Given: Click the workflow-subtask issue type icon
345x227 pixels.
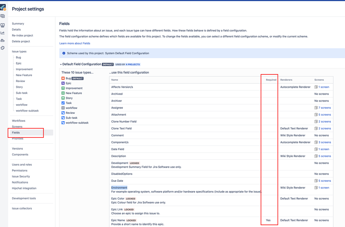Looking at the screenshot, I should (63, 123).
